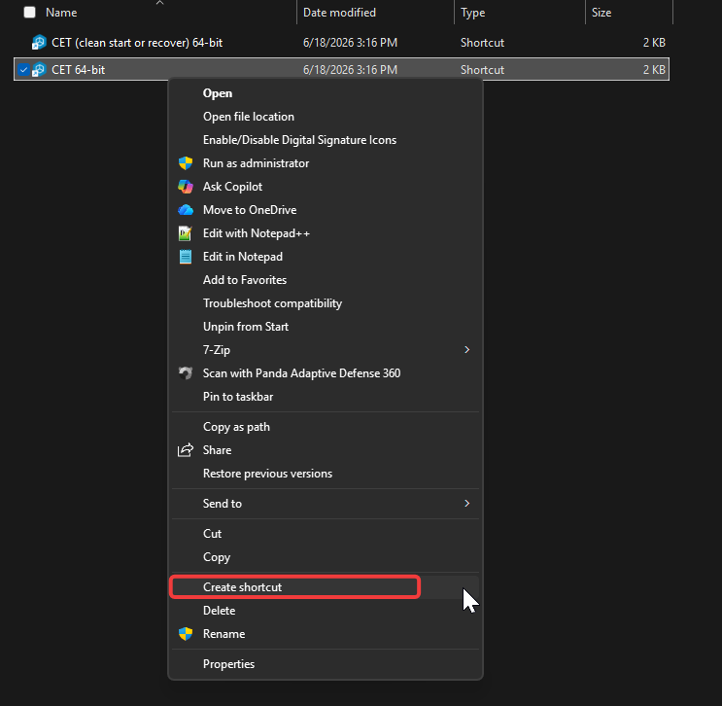Viewport: 722px width, 706px height.
Task: Expand the 7-Zip submenu arrow
Action: click(466, 350)
